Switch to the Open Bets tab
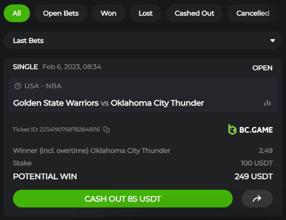Viewport: 286px width, 220px height. (61, 13)
